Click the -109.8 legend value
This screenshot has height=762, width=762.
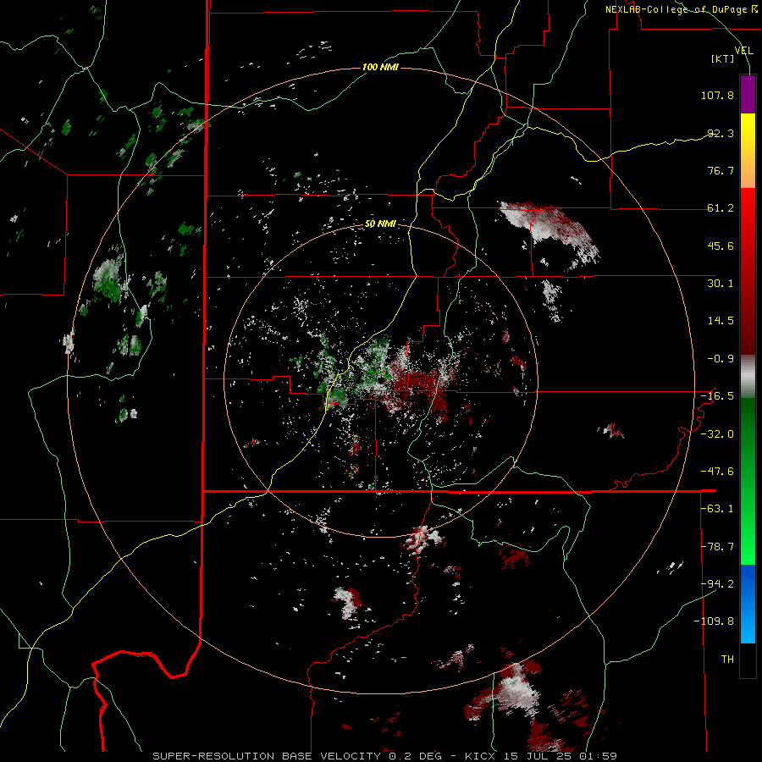click(x=714, y=621)
